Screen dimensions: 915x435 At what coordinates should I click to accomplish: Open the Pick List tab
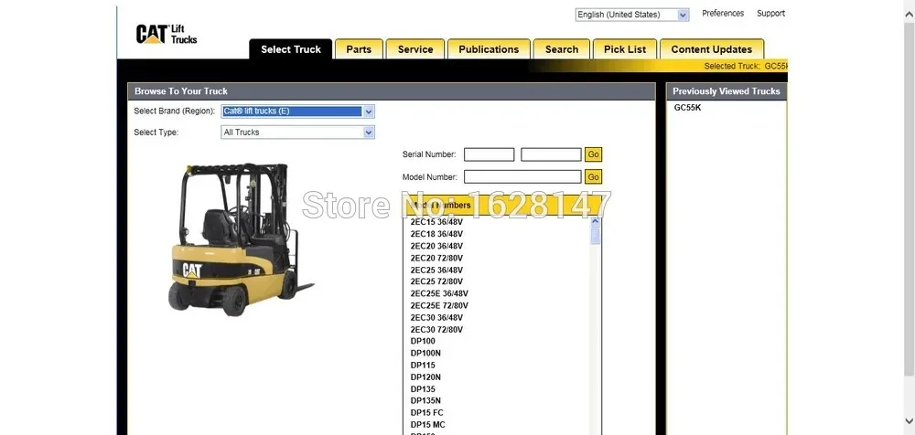coord(624,49)
